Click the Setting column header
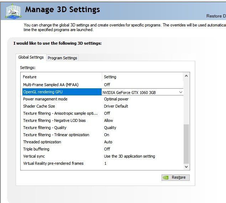226x203 pixels. (143, 77)
